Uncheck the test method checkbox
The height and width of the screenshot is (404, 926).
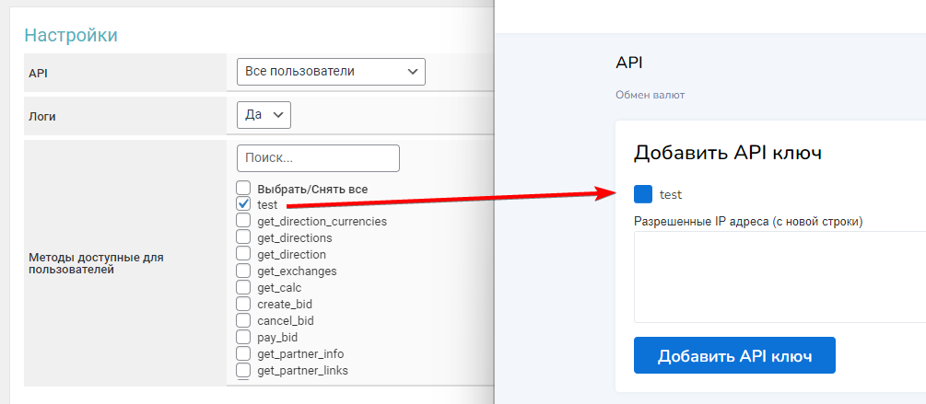point(243,204)
